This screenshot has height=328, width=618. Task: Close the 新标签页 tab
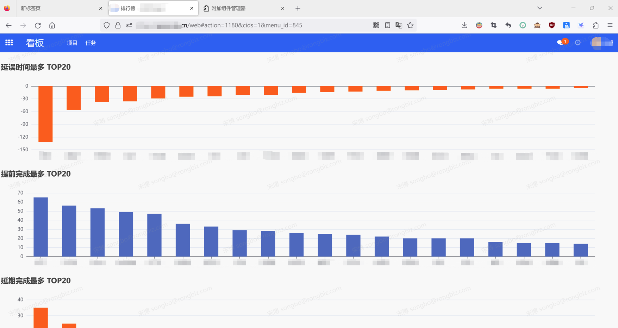pos(101,8)
